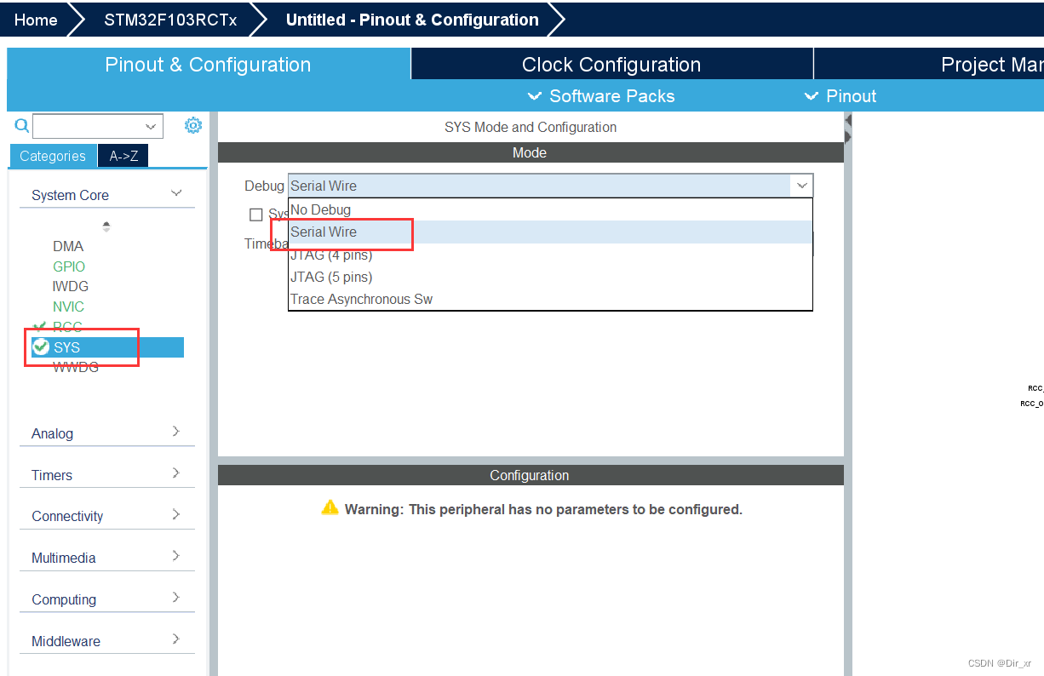
Task: Toggle the checkbox below the Debug field
Action: [255, 215]
